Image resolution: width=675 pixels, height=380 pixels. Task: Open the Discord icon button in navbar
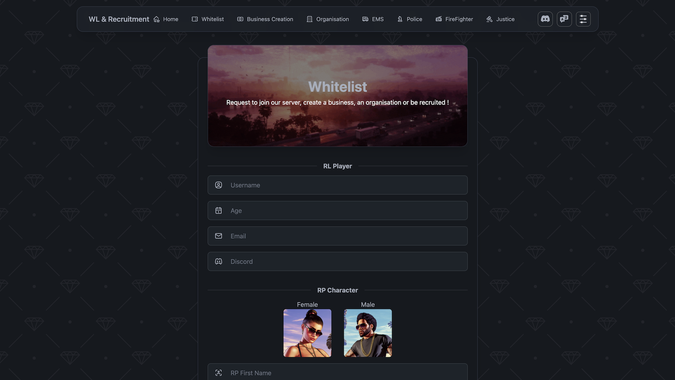545,19
